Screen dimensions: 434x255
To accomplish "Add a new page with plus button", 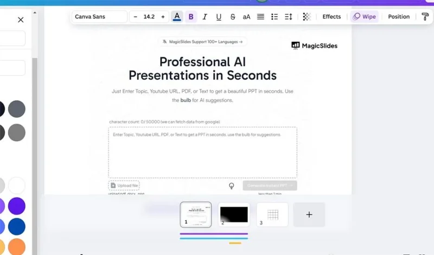I will tap(309, 214).
